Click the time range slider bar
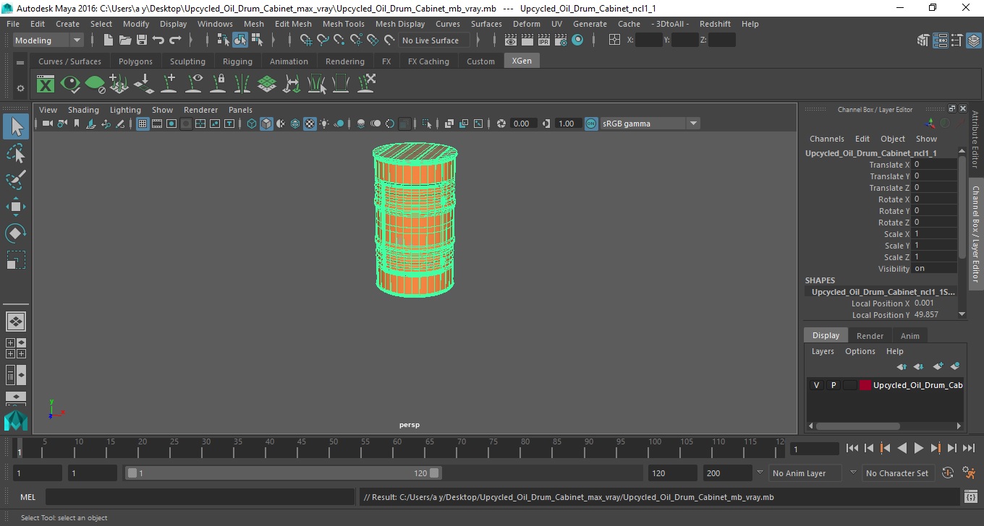This screenshot has width=984, height=526. click(x=283, y=473)
